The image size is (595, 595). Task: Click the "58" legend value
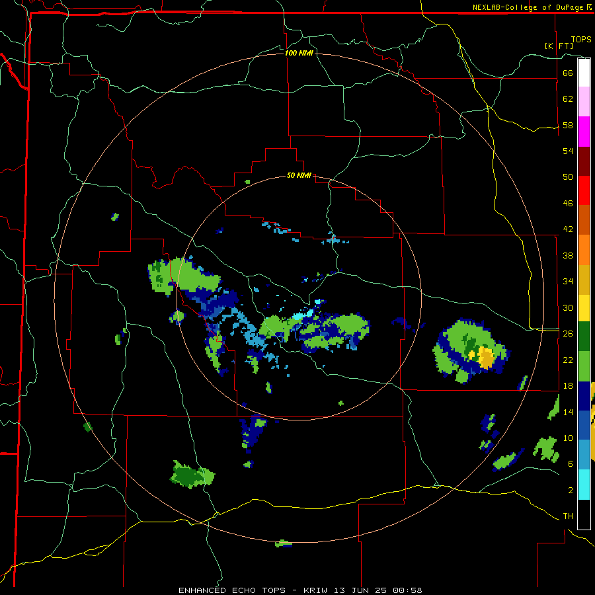click(568, 125)
